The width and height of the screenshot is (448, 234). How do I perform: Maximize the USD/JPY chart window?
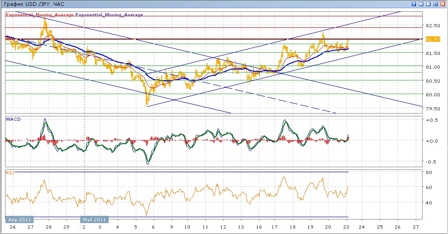[x=435, y=4]
